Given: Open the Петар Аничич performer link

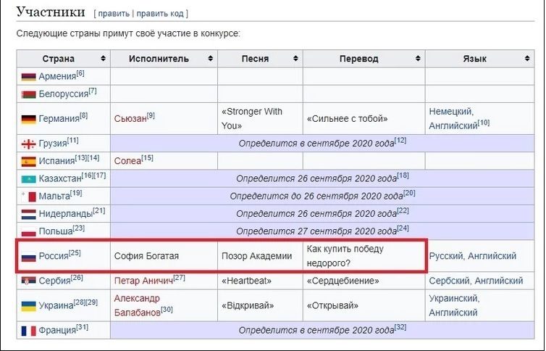Looking at the screenshot, I should tap(143, 281).
